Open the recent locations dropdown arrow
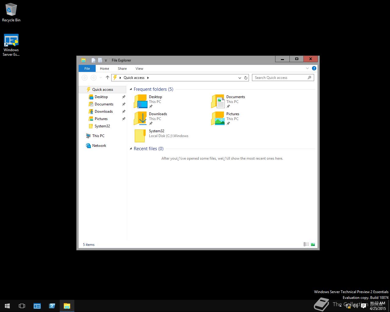Viewport: 390px width, 312px height. point(101,78)
